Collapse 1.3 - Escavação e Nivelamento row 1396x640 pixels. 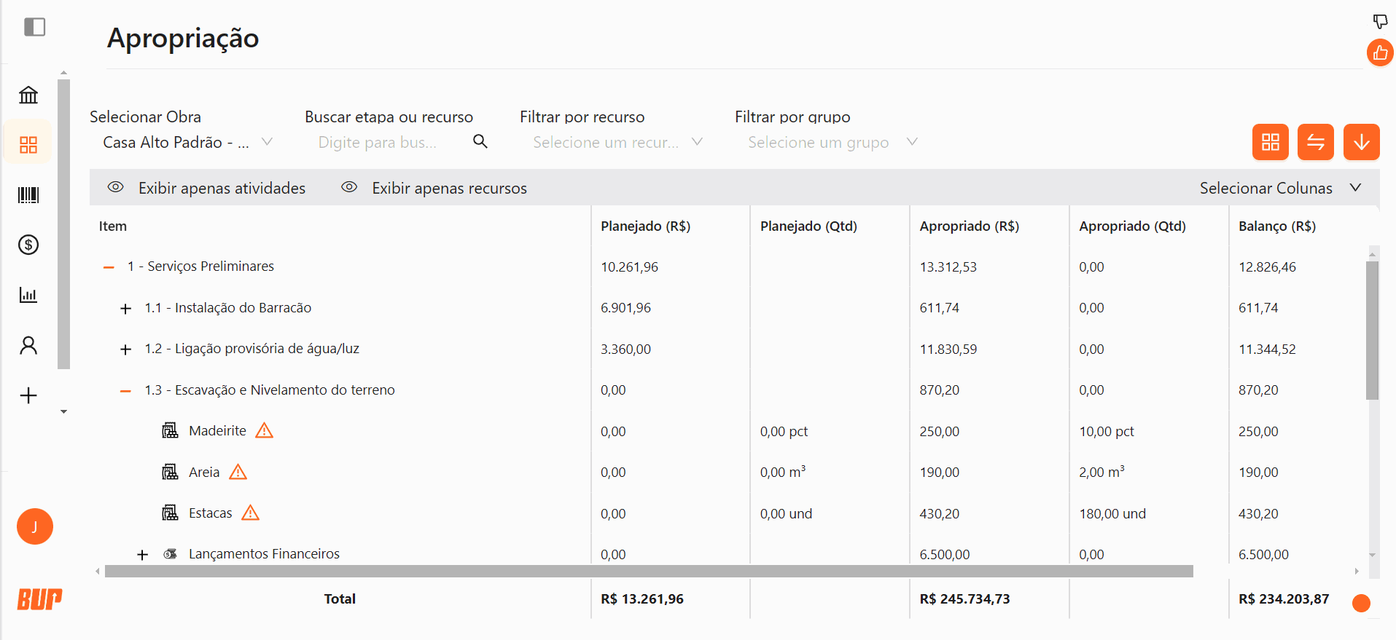pyautogui.click(x=125, y=391)
